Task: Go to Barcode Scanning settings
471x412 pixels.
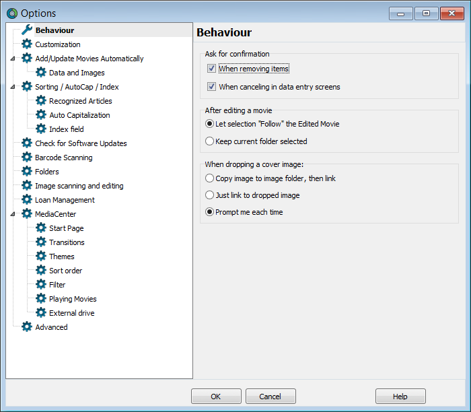Action: pyautogui.click(x=64, y=158)
